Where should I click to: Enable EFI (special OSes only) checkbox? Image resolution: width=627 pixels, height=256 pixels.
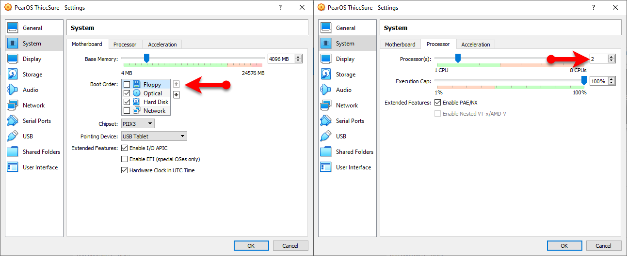coord(125,159)
